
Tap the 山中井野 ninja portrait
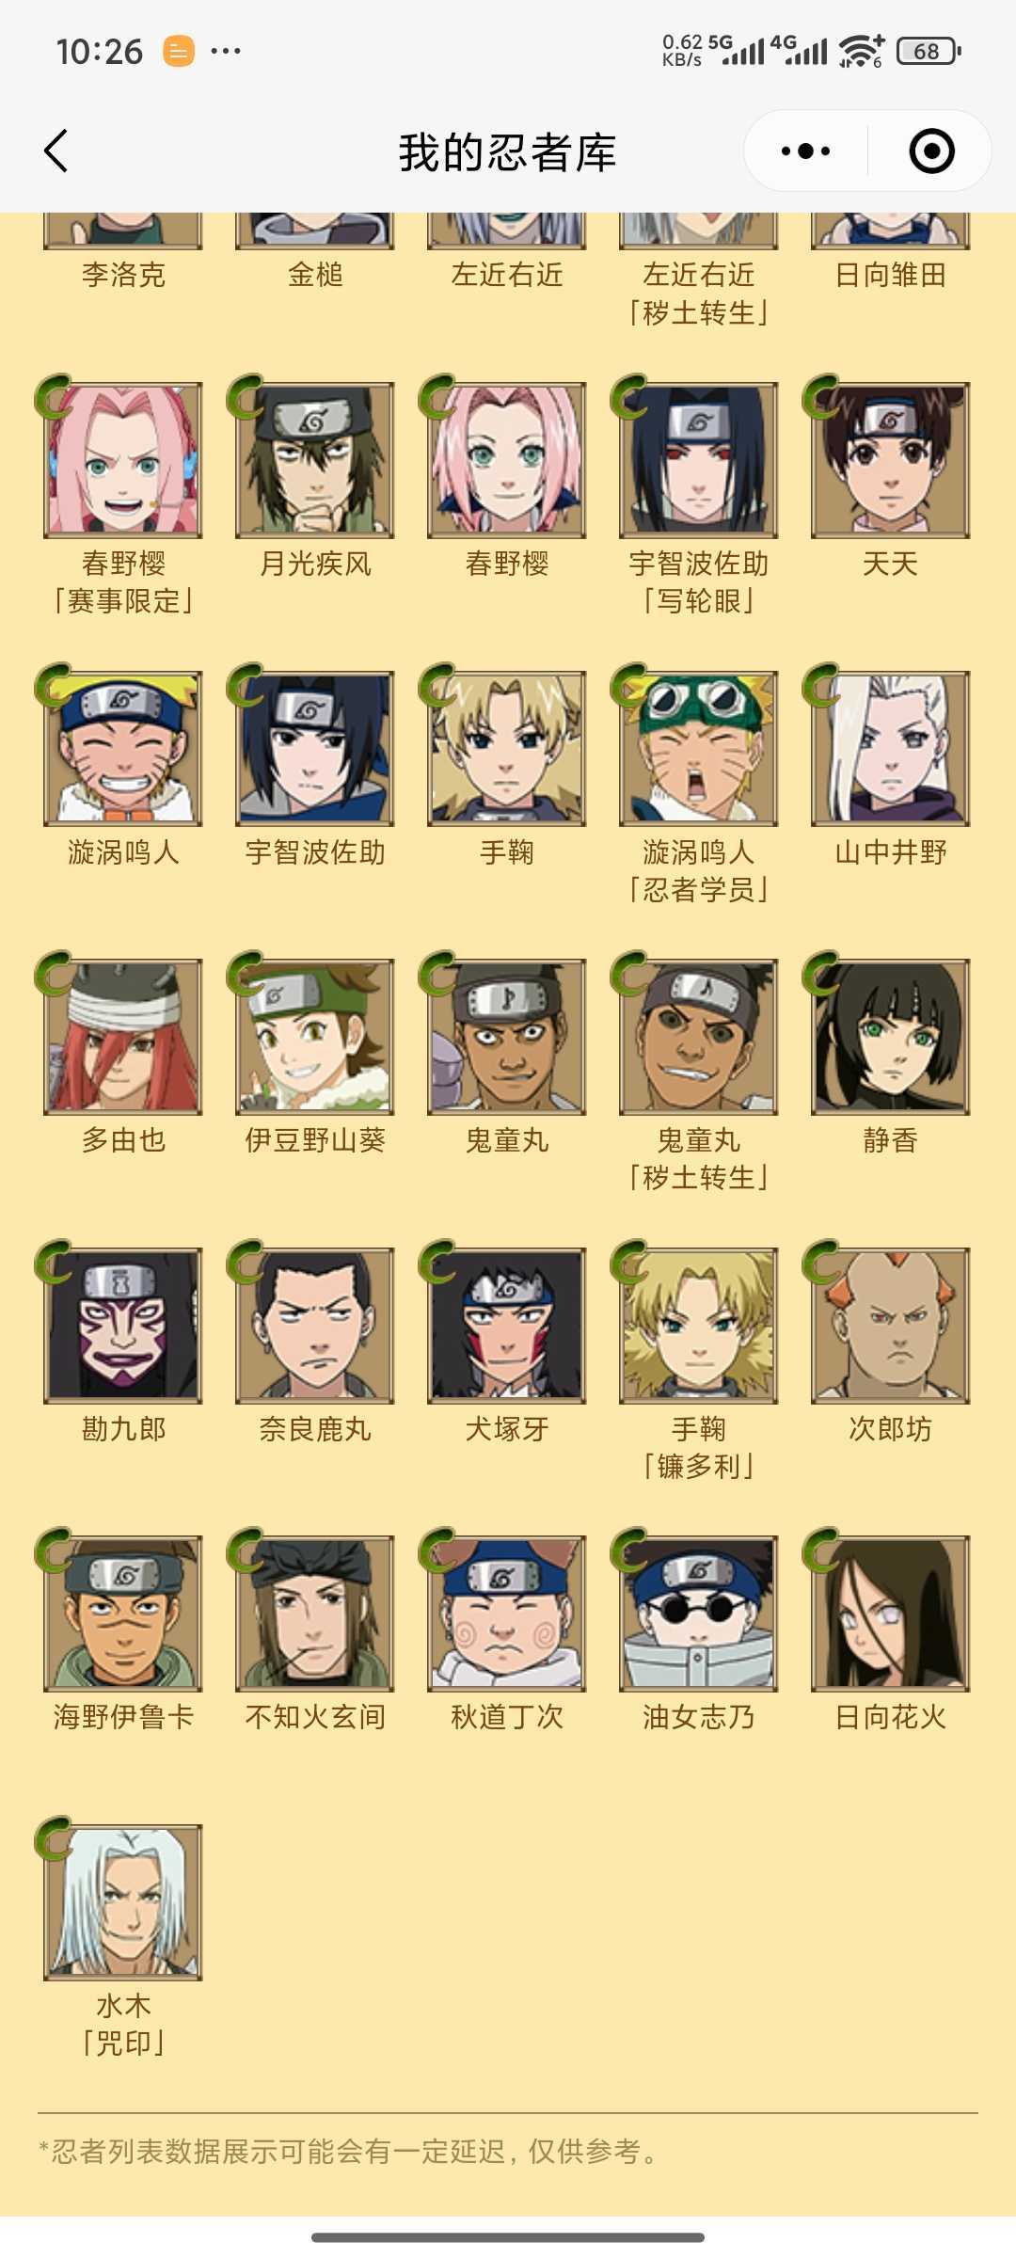[x=891, y=749]
